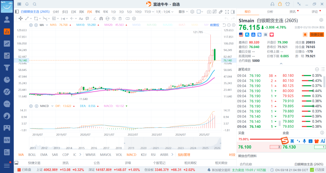The image size is (326, 173).
Task: Hide all drawings with eye-slash icon
Action: click(x=114, y=18)
